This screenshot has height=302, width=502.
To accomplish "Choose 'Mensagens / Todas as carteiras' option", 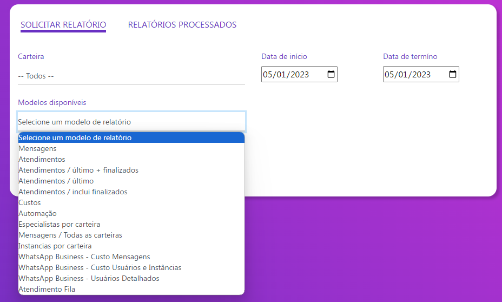I will [131, 235].
